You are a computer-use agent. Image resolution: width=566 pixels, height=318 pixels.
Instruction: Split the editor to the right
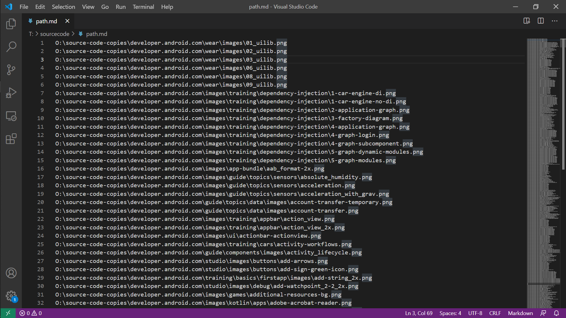(541, 21)
